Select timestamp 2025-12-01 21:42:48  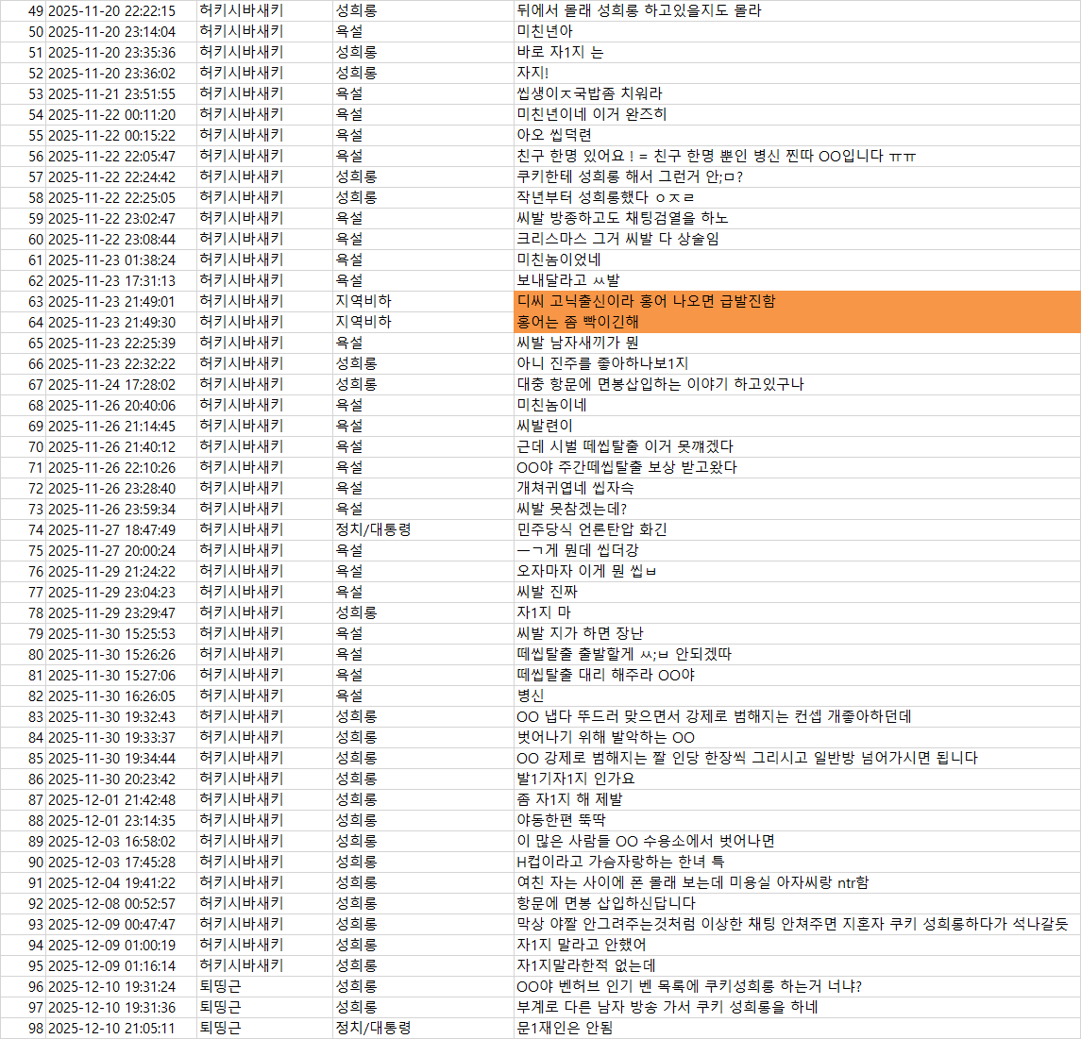[121, 799]
